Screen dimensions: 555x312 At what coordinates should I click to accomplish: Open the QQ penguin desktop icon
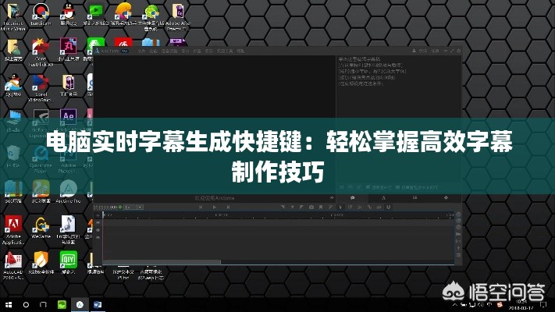68,13
